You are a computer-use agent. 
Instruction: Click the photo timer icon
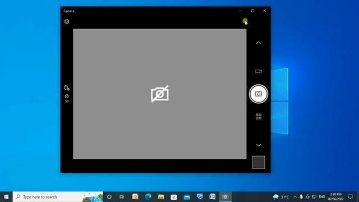67,88
